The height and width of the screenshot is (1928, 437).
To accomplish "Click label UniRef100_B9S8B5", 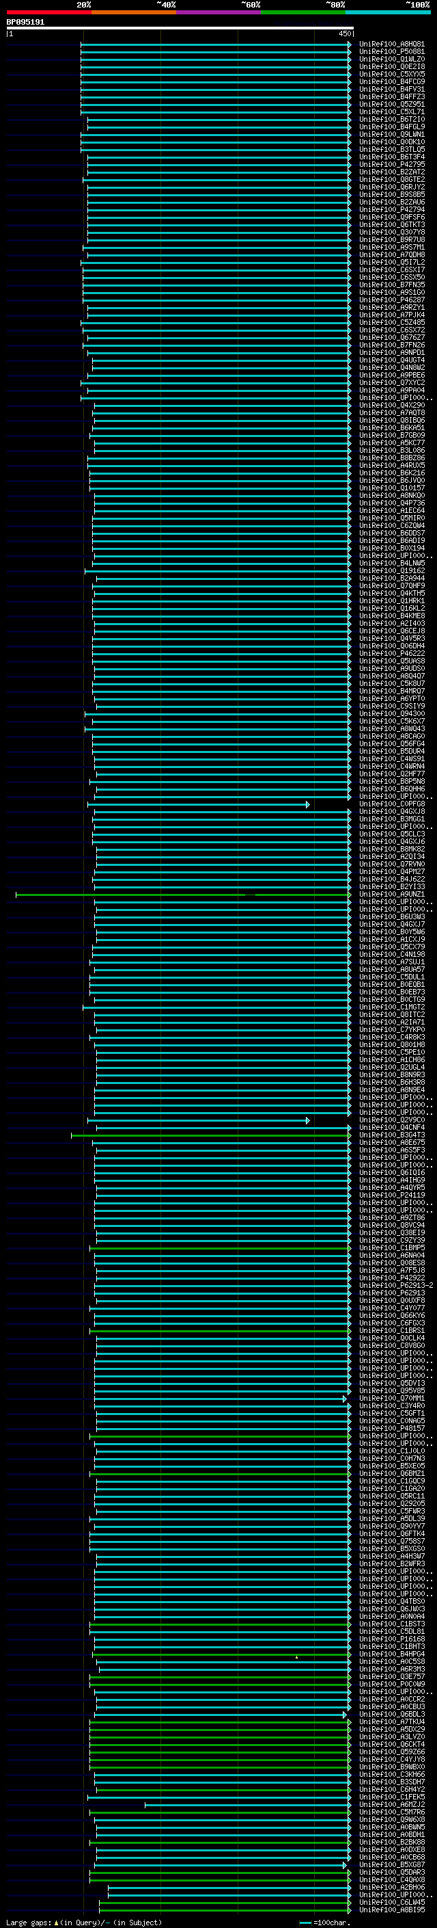I will coord(391,195).
